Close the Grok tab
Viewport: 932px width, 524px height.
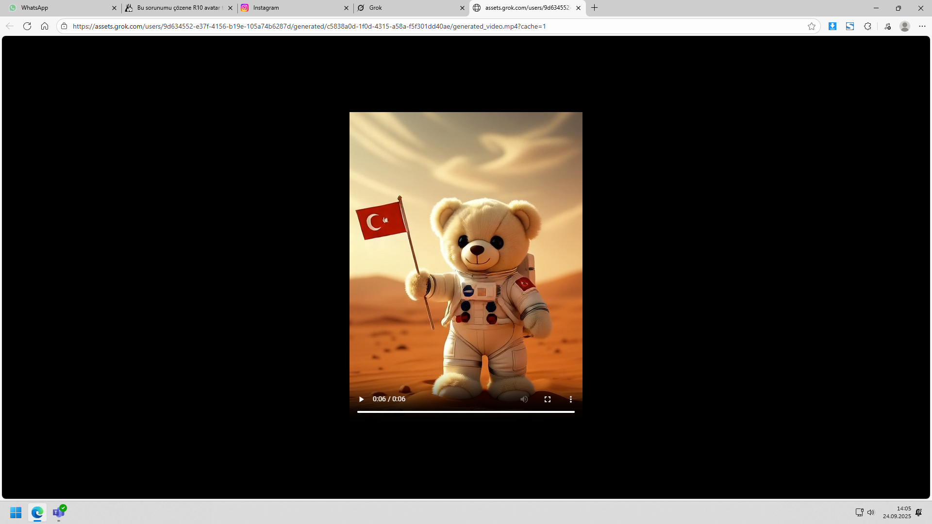(463, 8)
